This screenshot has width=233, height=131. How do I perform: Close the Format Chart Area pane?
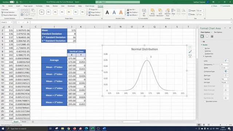point(230,28)
